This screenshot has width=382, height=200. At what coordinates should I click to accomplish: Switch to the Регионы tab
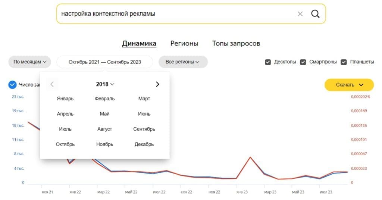click(184, 44)
